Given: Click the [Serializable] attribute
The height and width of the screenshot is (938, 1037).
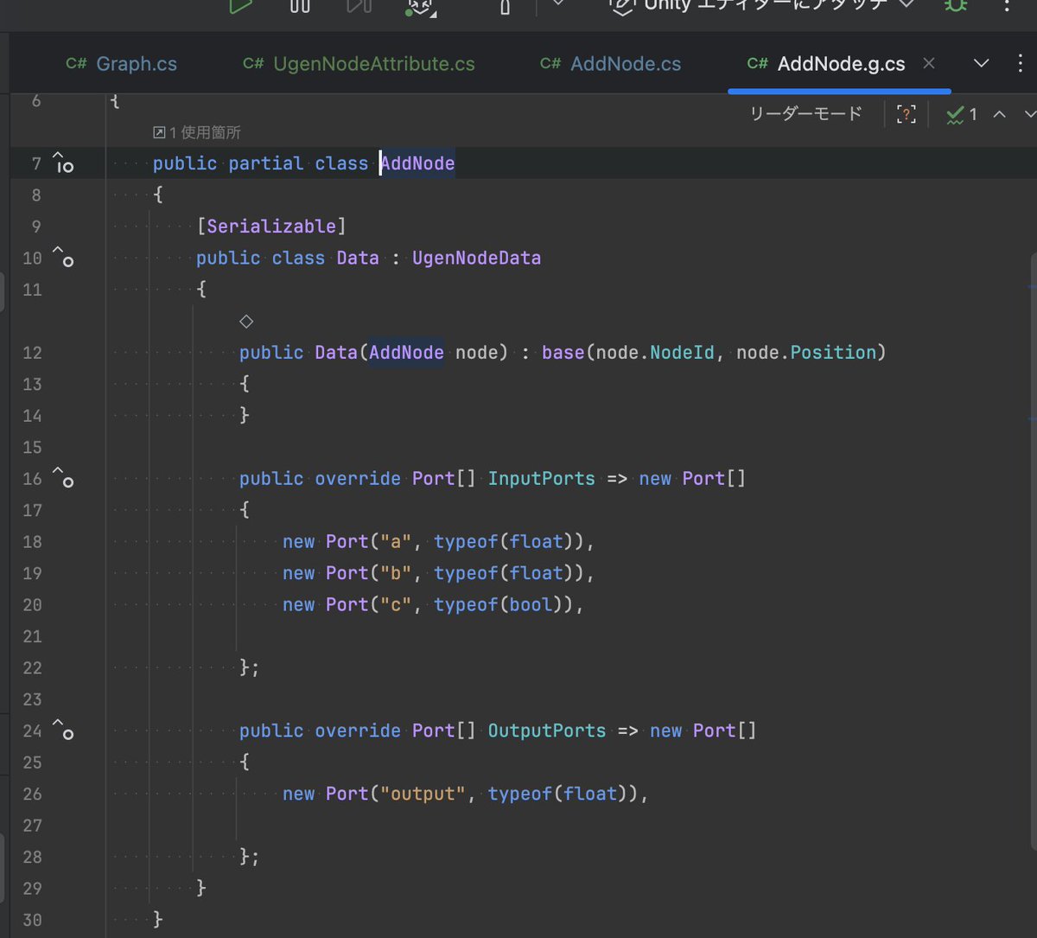Looking at the screenshot, I should [x=271, y=227].
